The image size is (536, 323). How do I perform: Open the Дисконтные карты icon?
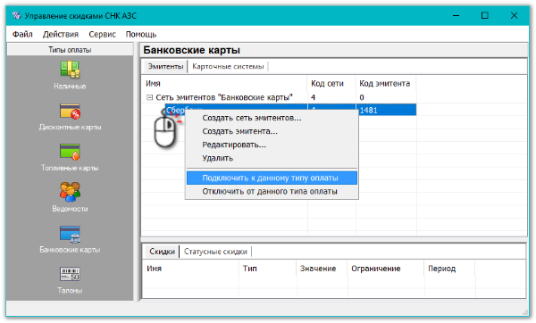tap(70, 112)
